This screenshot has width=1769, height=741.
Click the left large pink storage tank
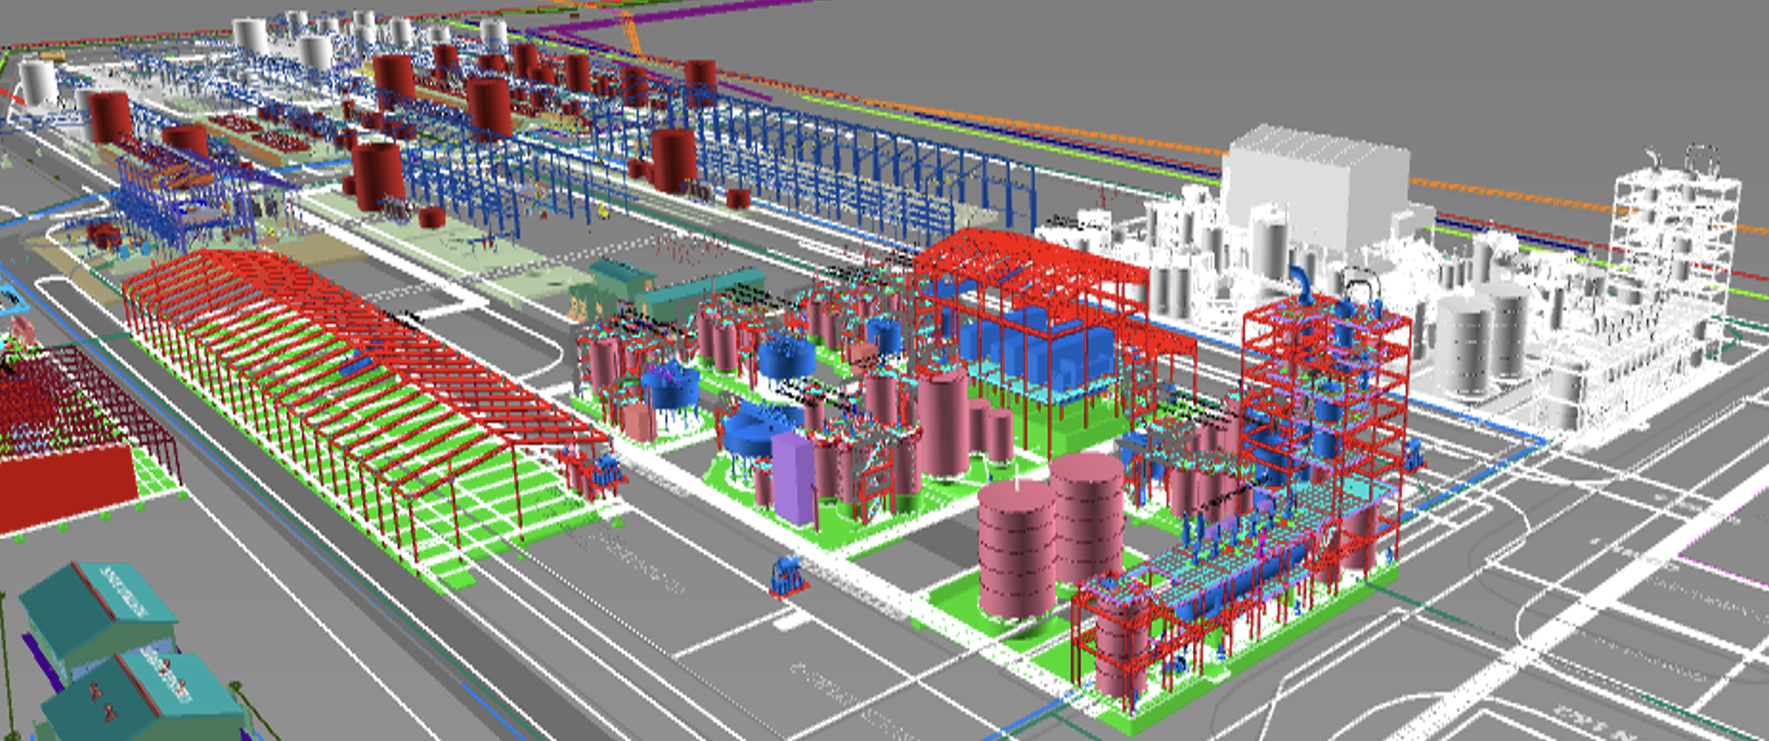coord(1016,551)
